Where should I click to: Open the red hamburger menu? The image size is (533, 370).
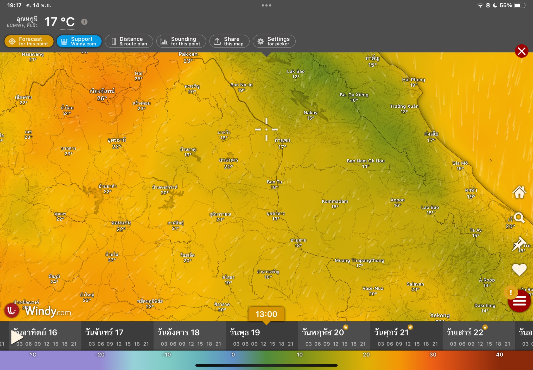519,302
